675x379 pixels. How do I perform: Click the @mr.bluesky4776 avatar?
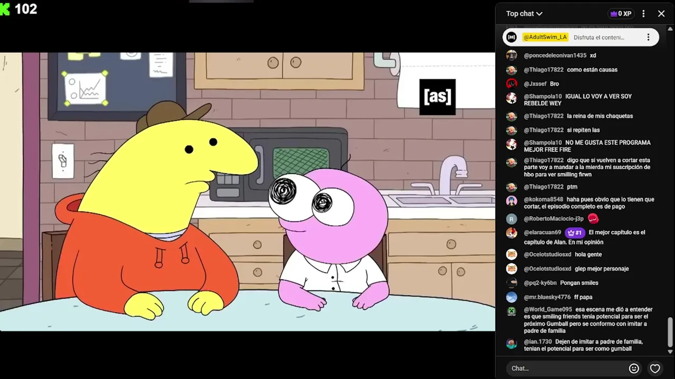click(512, 297)
